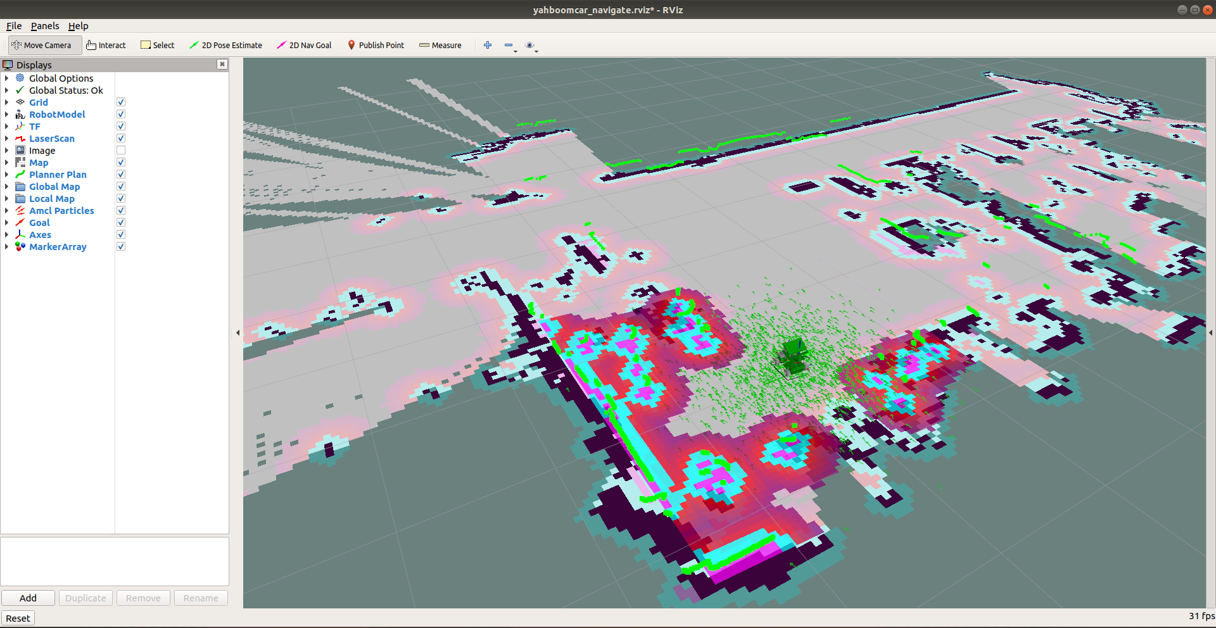Viewport: 1216px width, 628px height.
Task: Expand the MarkerArray display entry
Action: pyautogui.click(x=7, y=247)
